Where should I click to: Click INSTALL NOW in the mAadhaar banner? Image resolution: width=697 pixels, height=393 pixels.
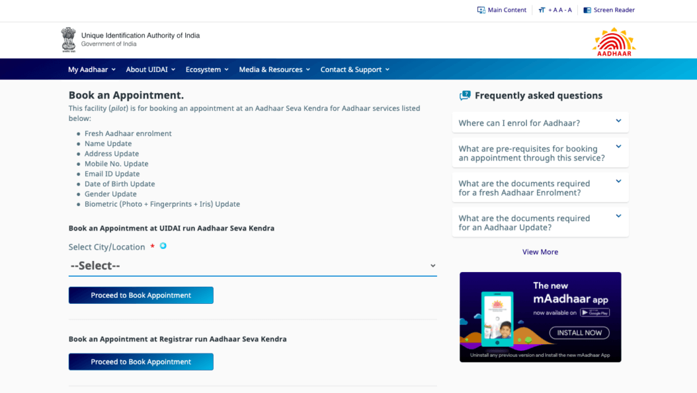[579, 332]
